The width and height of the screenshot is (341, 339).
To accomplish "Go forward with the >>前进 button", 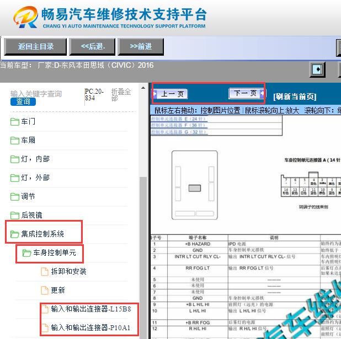I will click(141, 47).
